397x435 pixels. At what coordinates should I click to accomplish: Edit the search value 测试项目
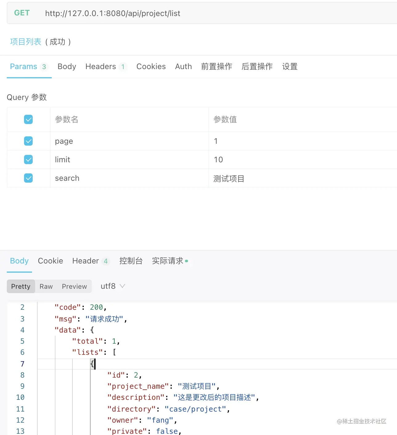click(303, 178)
